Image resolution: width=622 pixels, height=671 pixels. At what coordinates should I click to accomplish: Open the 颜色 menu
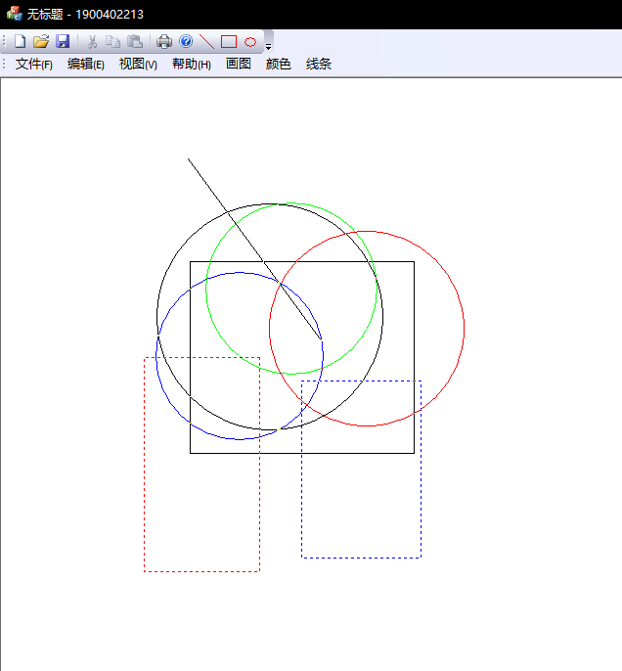[278, 65]
